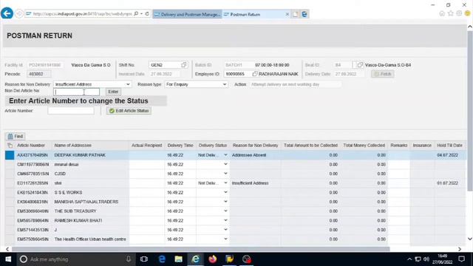Click the Find button above table
The image size is (473, 266).
(16, 136)
